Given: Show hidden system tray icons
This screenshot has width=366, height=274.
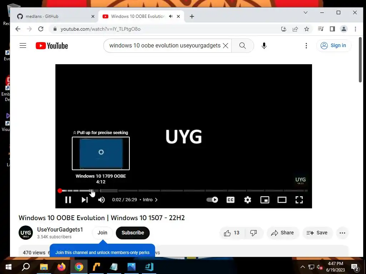Looking at the screenshot, I should [x=302, y=267].
